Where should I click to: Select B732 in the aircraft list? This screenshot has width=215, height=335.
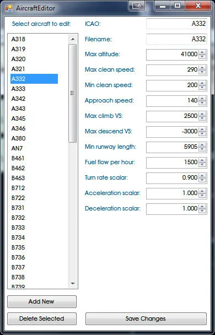tap(34, 218)
